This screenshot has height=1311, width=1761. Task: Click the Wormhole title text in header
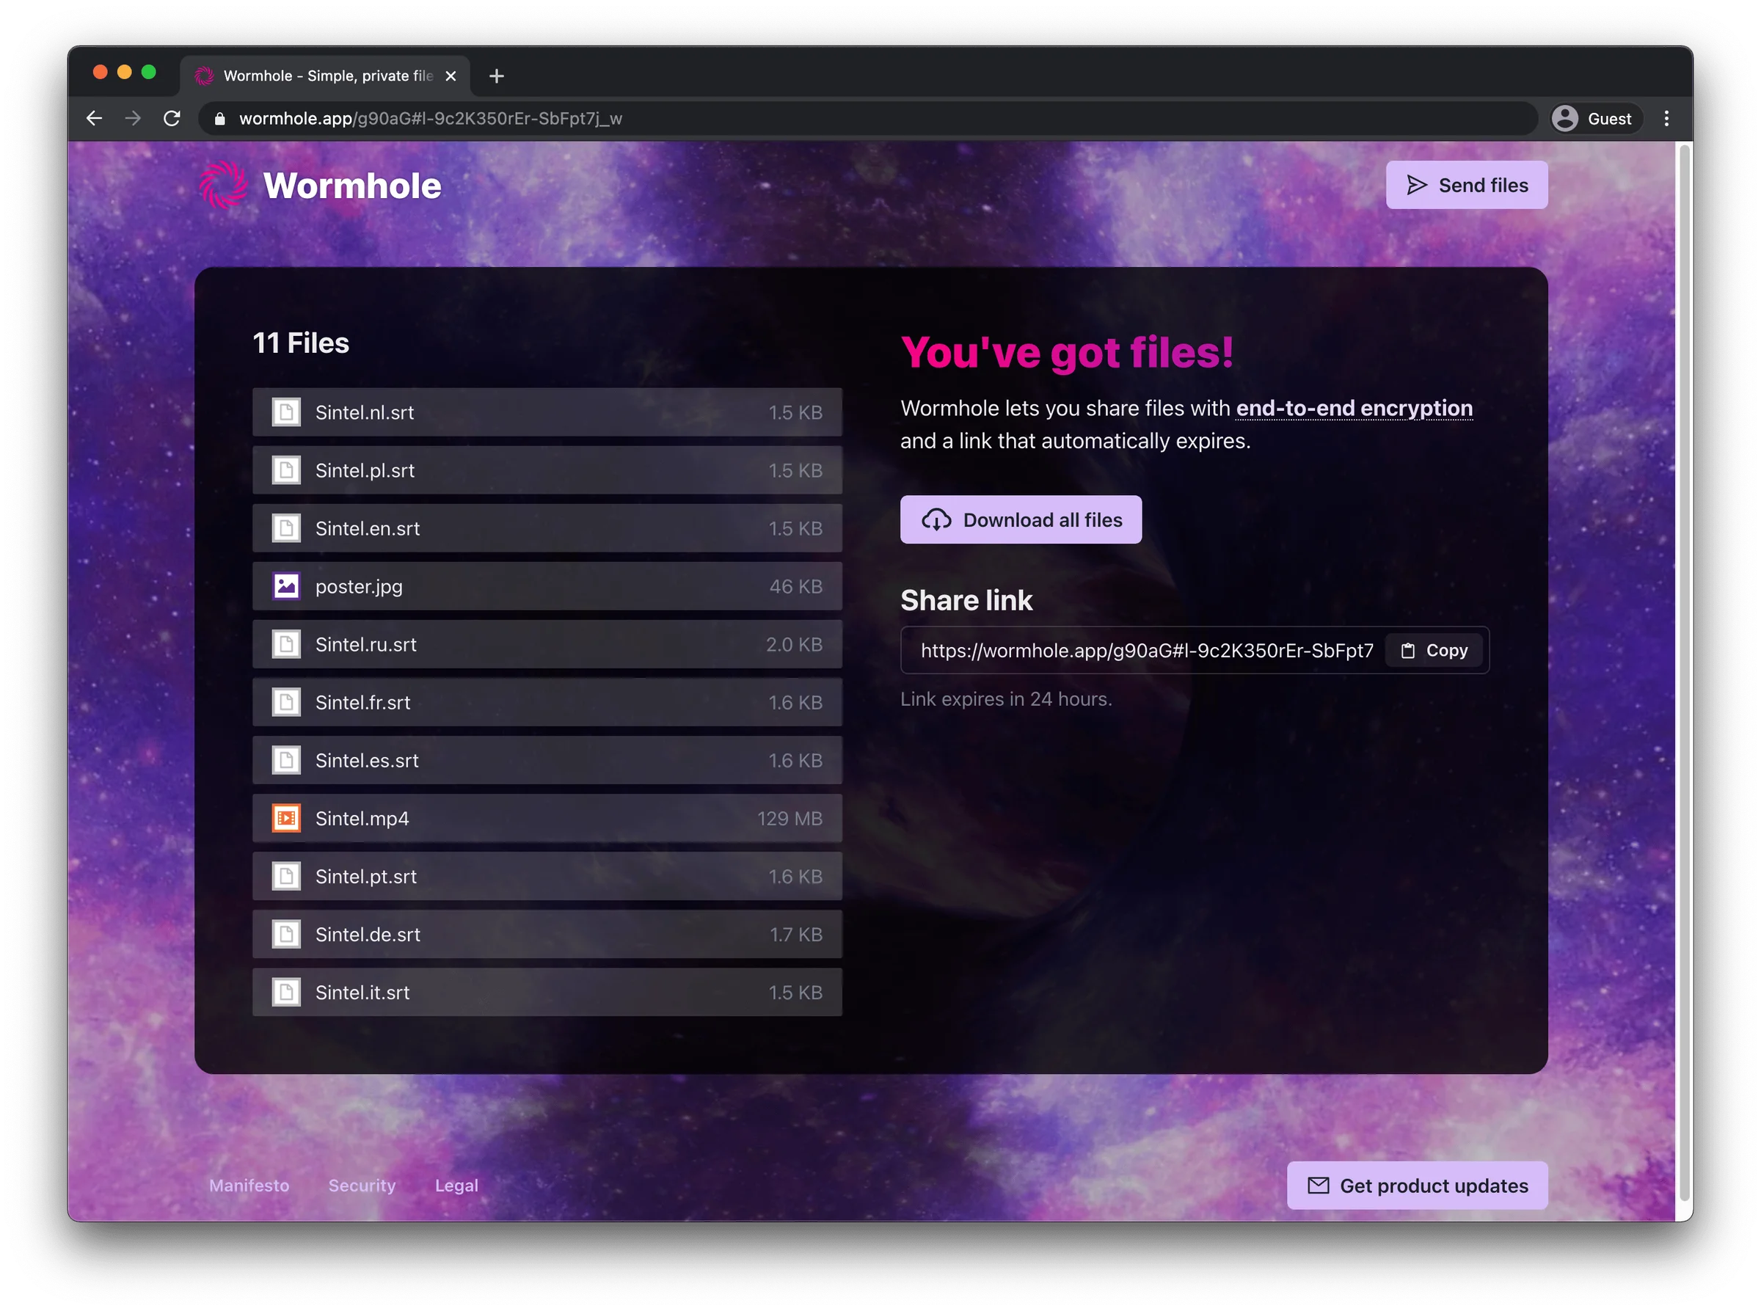click(x=351, y=186)
